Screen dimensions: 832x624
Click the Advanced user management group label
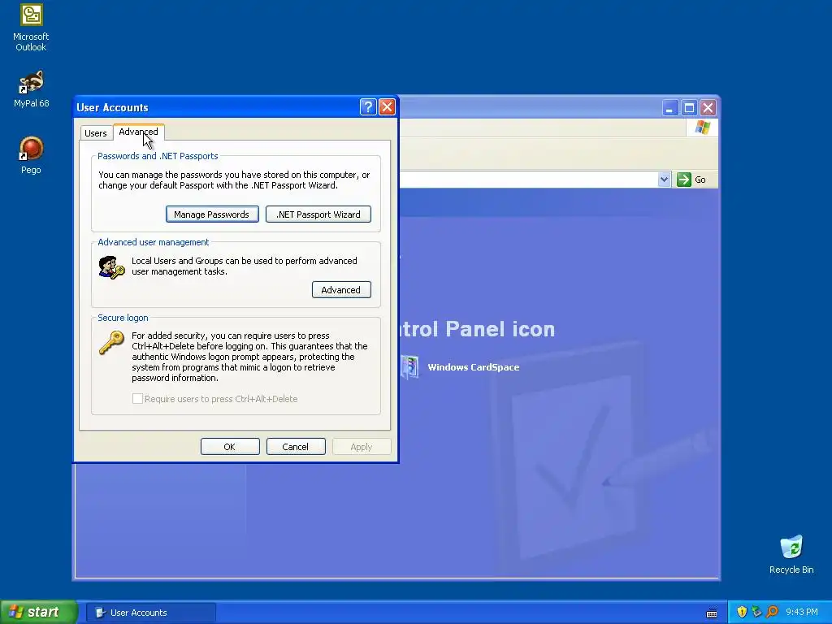coord(154,242)
